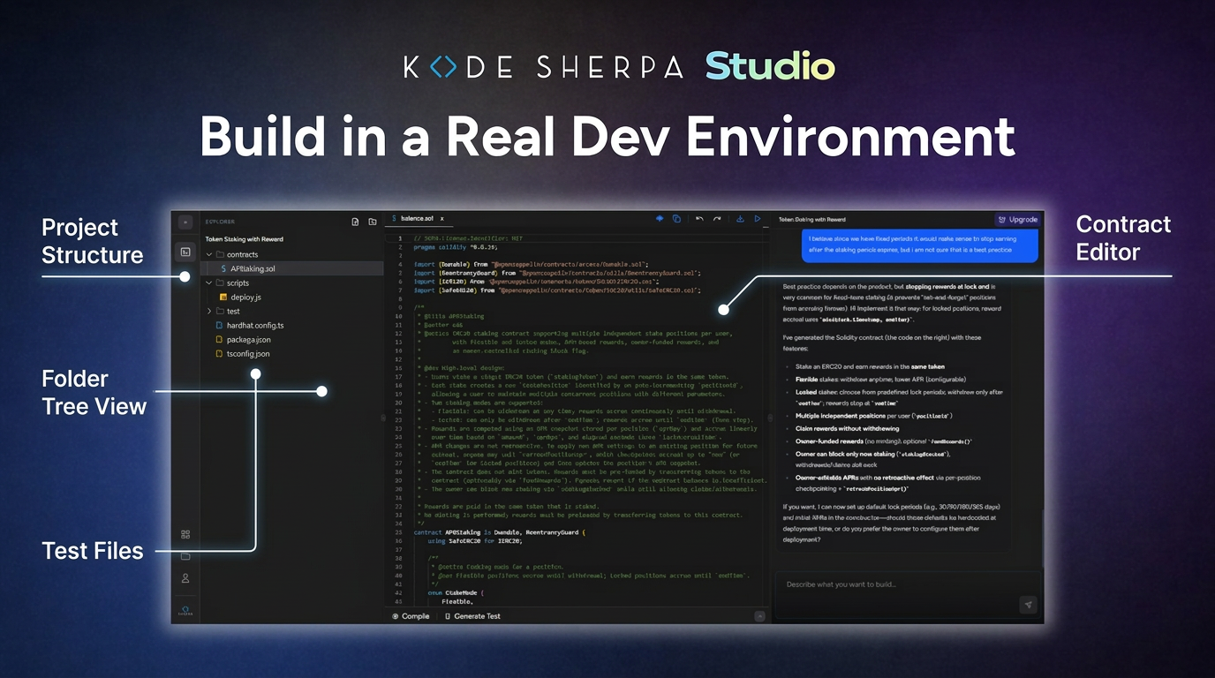1215x678 pixels.
Task: Click the Kode Sherpa logo in sidebar bottom
Action: 185,610
